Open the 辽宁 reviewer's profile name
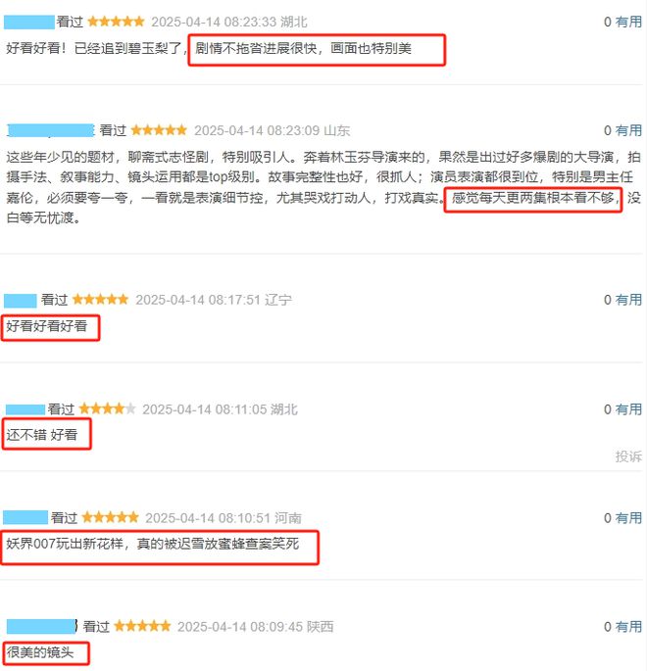 pos(21,300)
